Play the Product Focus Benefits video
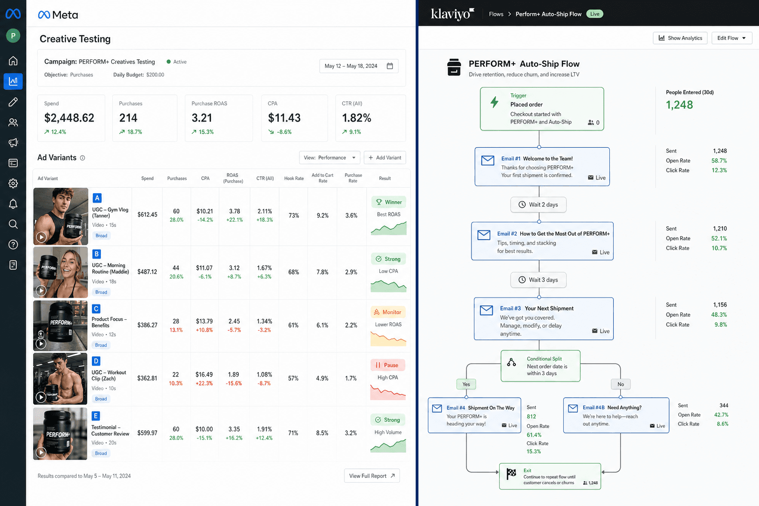The image size is (759, 506). (x=41, y=343)
